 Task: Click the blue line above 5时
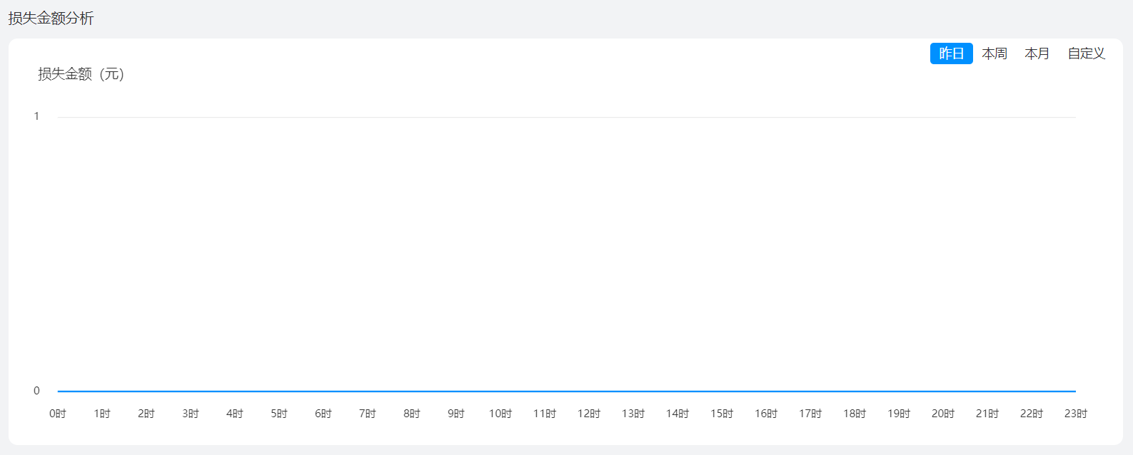279,391
